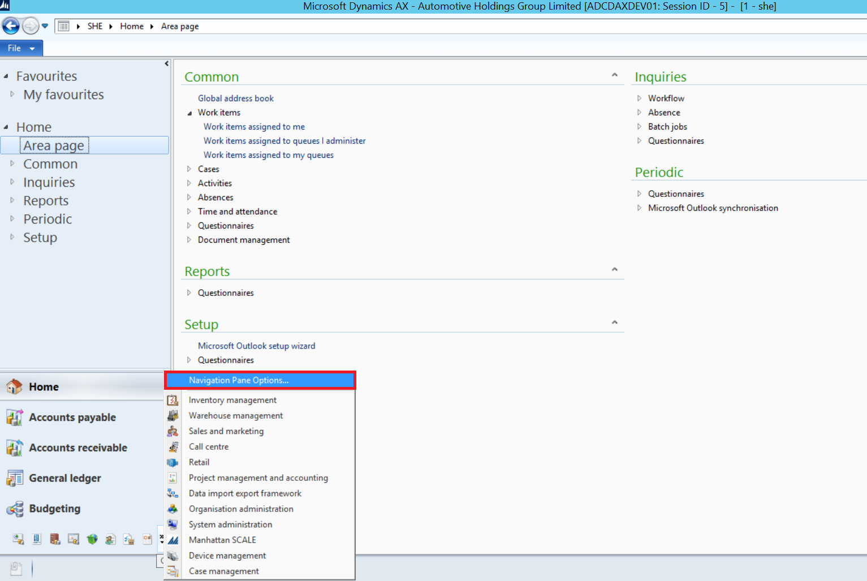Viewport: 867px width, 581px height.
Task: Click the Manhattan SCALE icon in the menu
Action: (173, 540)
